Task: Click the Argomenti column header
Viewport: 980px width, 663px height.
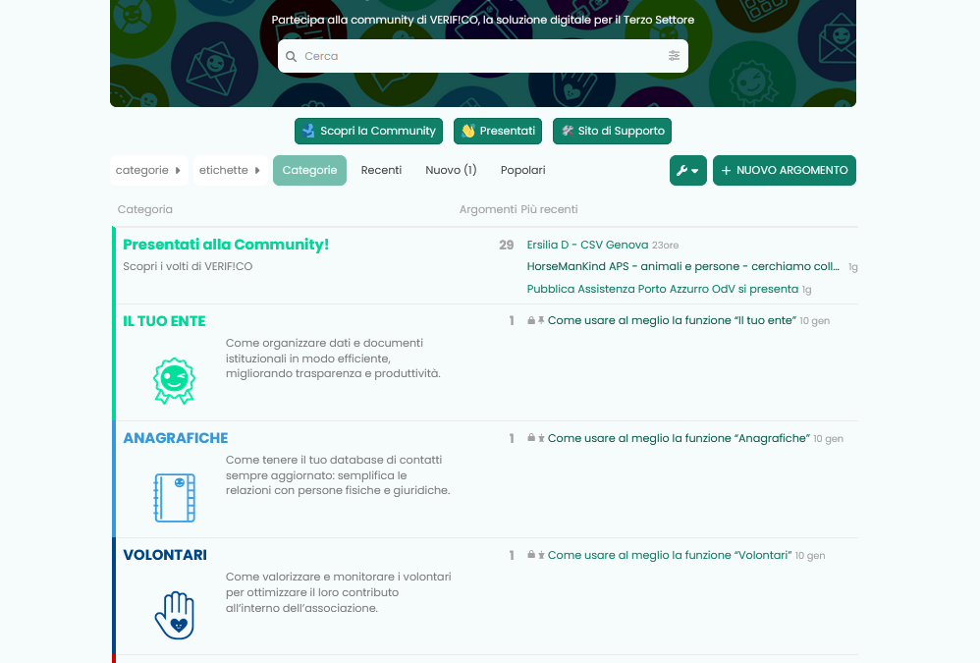Action: click(487, 210)
